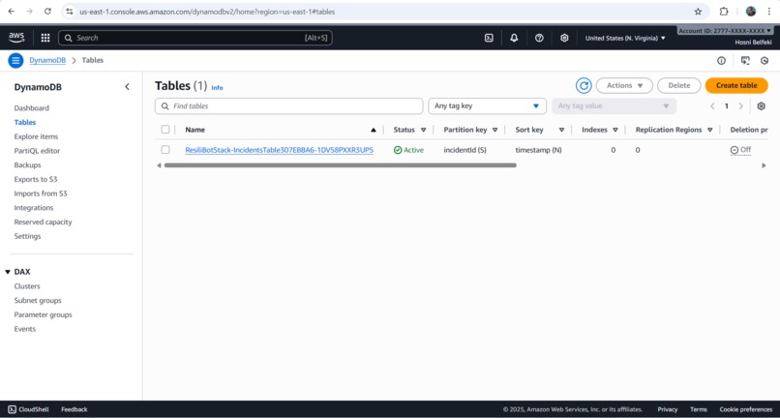Open the ResiliBotStack-IncidentsTable link
Viewport: 780px width, 418px height.
coord(279,150)
